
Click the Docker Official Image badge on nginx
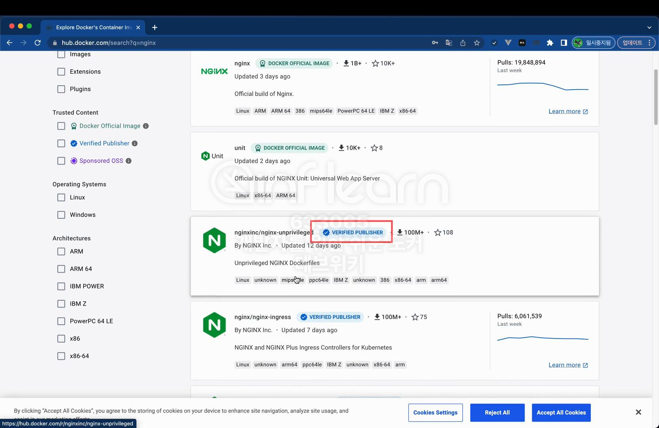(294, 63)
